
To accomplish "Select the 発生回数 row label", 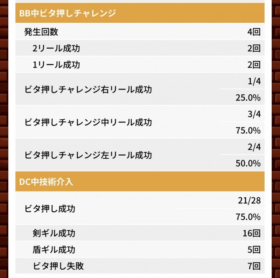I will coord(41,32).
